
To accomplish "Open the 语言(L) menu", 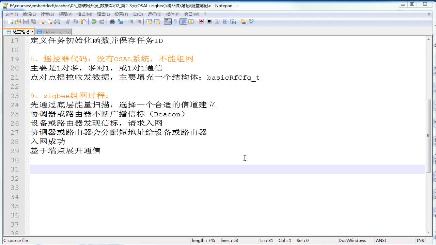I will click(104, 14).
